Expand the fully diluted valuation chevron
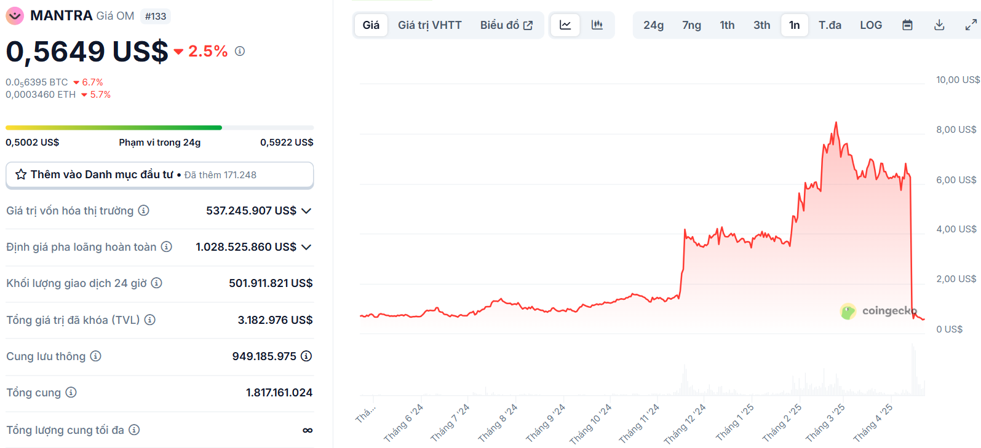This screenshot has width=981, height=448. 306,247
